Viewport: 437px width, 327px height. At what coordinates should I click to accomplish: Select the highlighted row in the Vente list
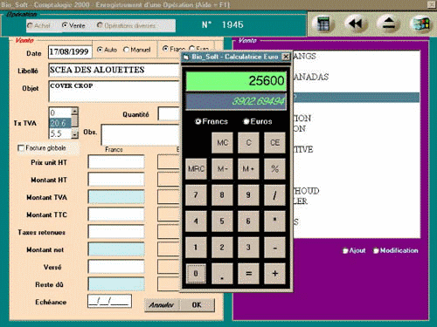tap(357, 98)
